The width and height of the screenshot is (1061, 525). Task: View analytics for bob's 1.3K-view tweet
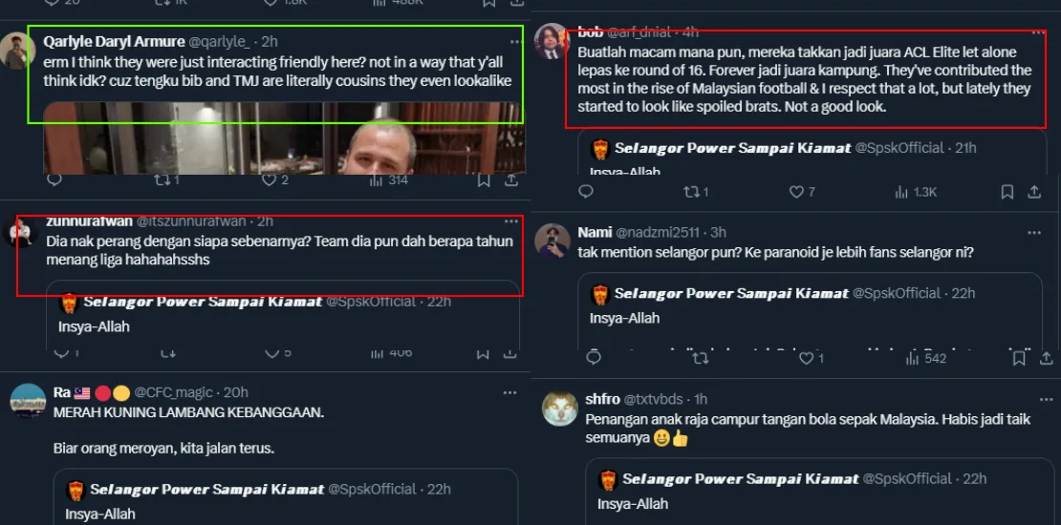point(901,192)
